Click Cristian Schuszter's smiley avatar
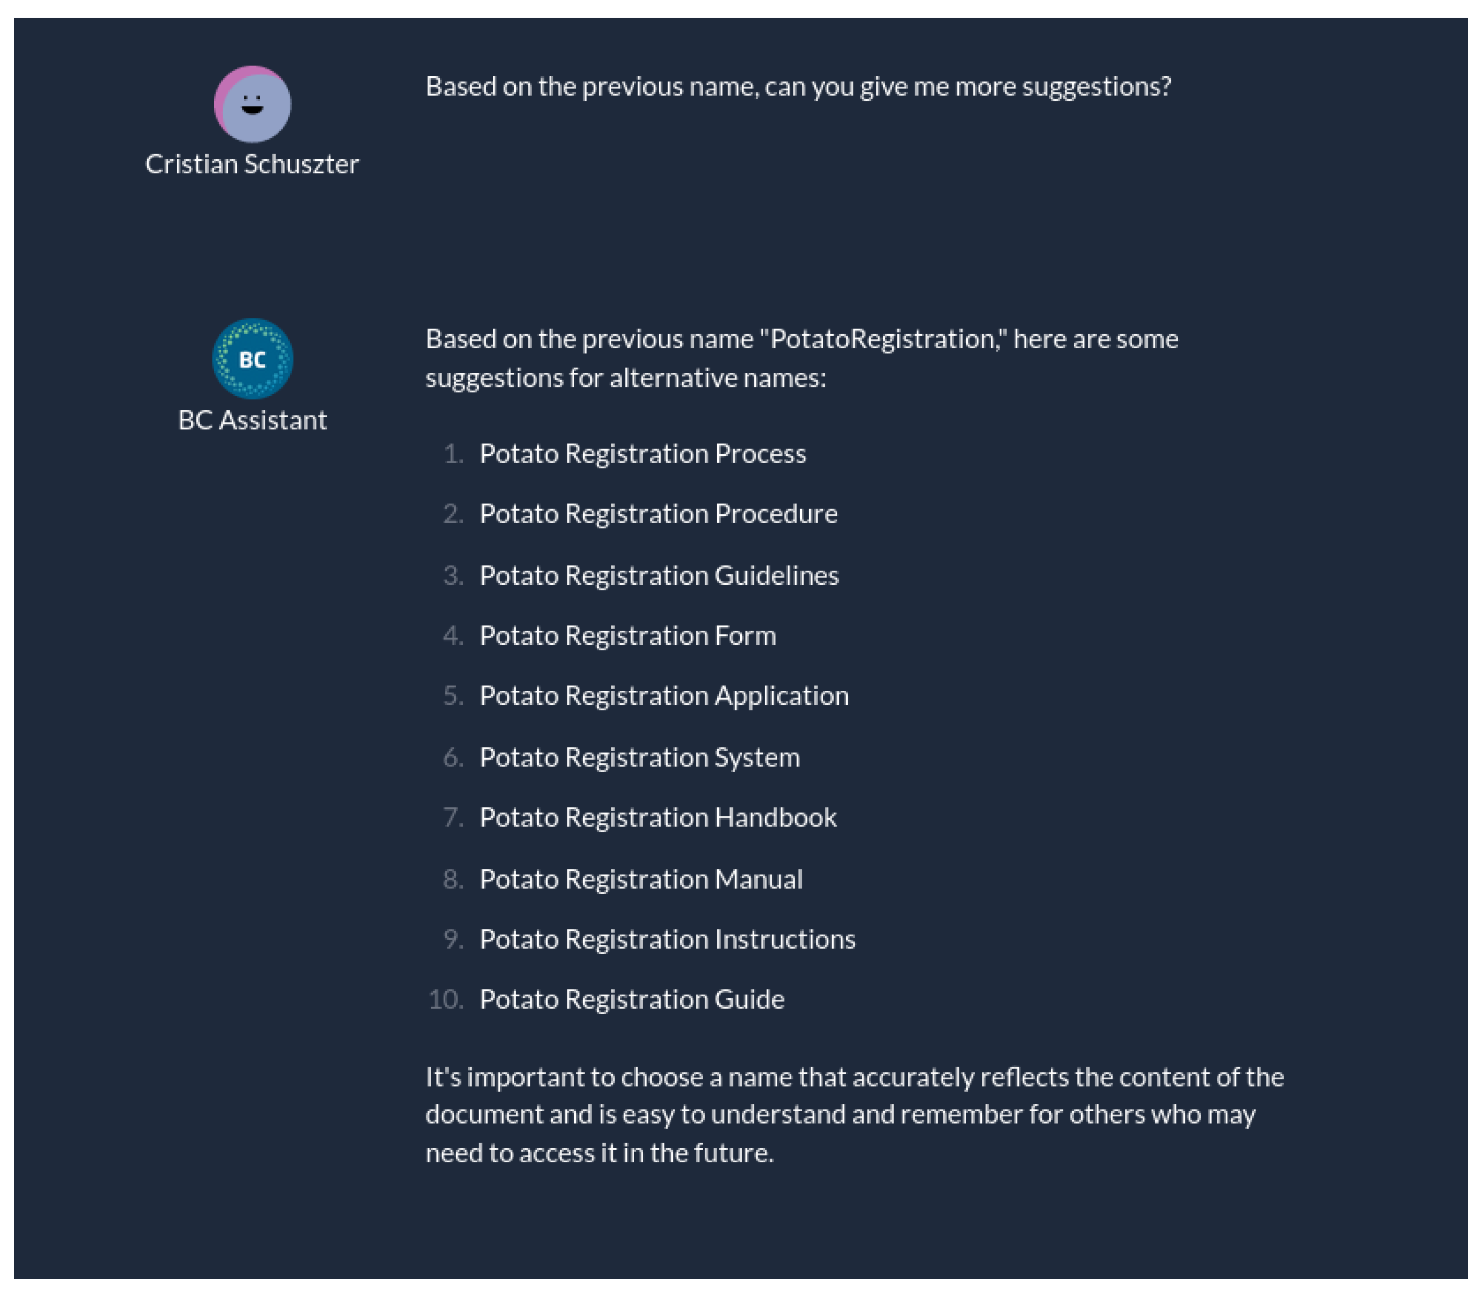The image size is (1483, 1298). [x=252, y=104]
